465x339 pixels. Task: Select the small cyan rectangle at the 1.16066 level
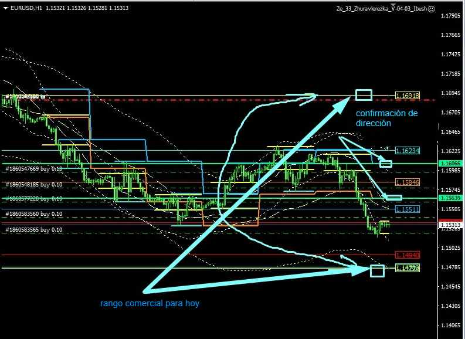tap(385, 163)
